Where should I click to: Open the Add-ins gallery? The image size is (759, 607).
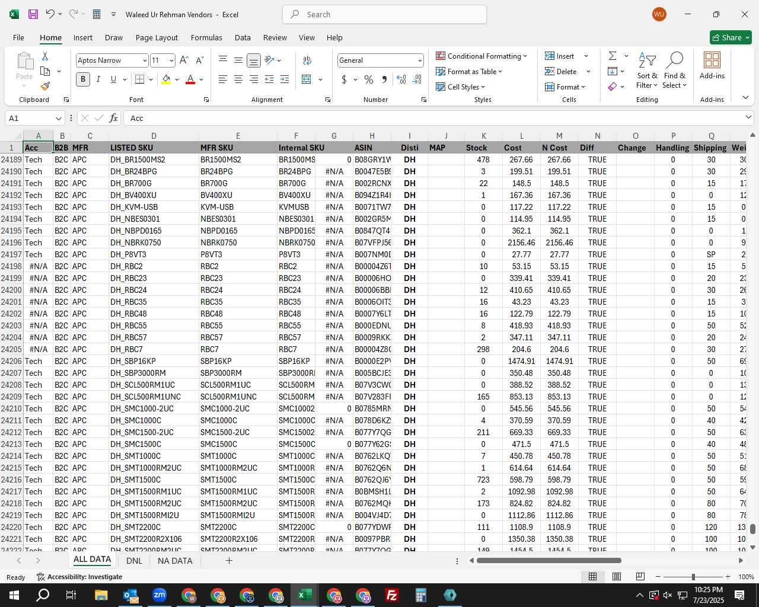pos(712,66)
